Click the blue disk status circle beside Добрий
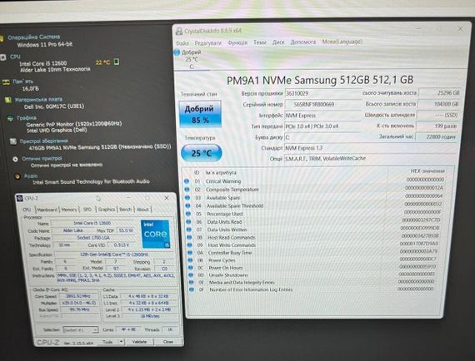Image resolution: width=475 pixels, height=361 pixels. click(177, 52)
